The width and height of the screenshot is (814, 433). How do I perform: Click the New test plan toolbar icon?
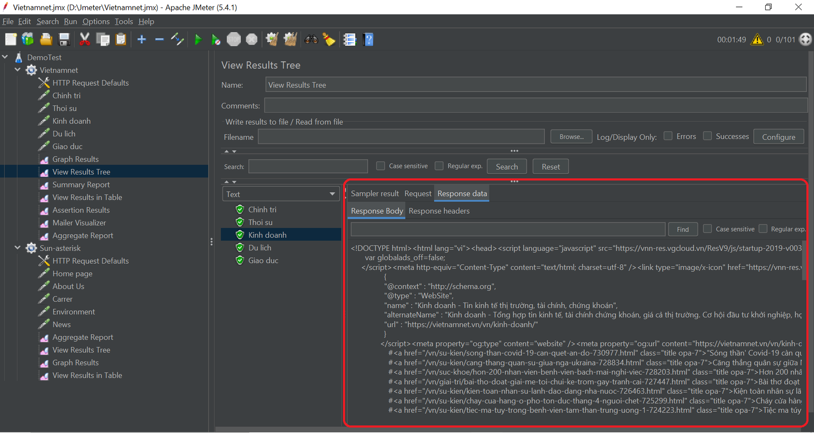[x=11, y=39]
